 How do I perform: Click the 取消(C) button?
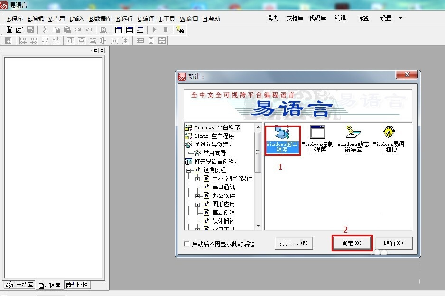pyautogui.click(x=393, y=243)
